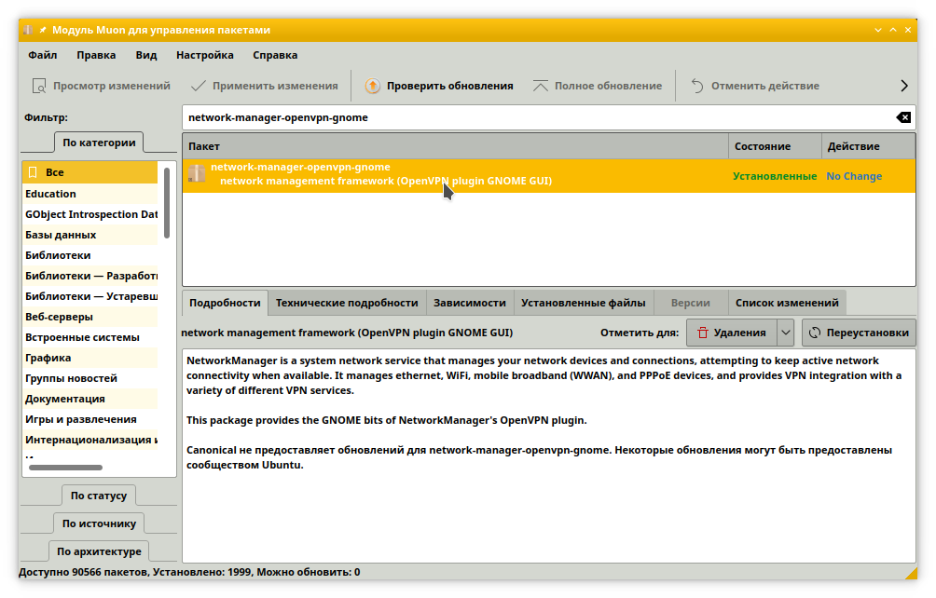
Task: Select the Интернационализация category
Action: point(90,440)
